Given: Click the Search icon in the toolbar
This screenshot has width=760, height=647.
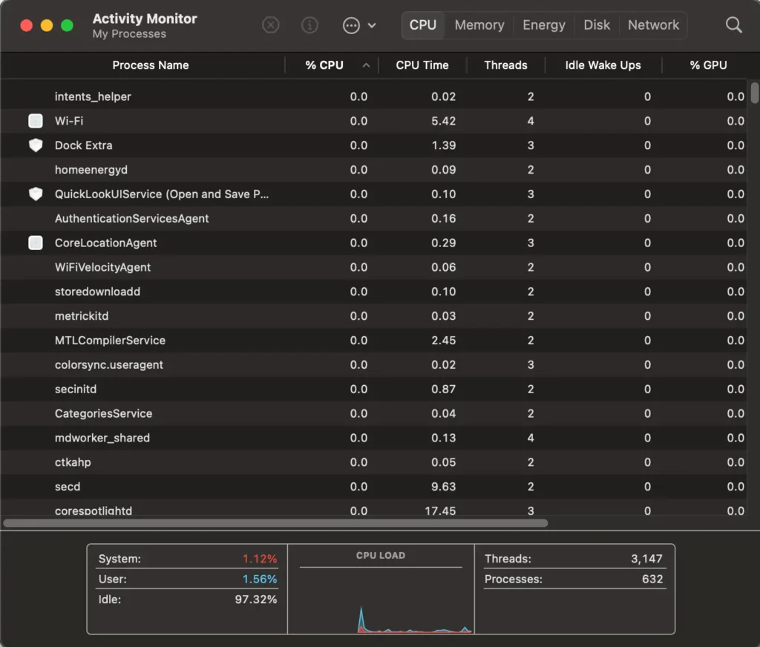Looking at the screenshot, I should (x=733, y=24).
